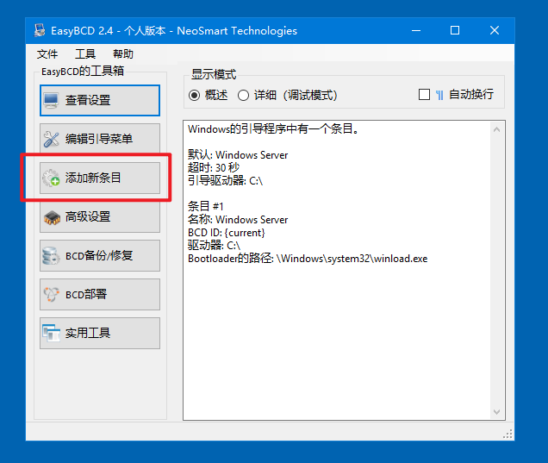Open the 工具 menu
Screen dimensions: 548x463
click(85, 53)
